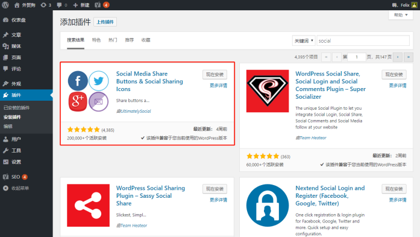
Task: Open Social Media Share Buttons title link
Action: [149, 81]
